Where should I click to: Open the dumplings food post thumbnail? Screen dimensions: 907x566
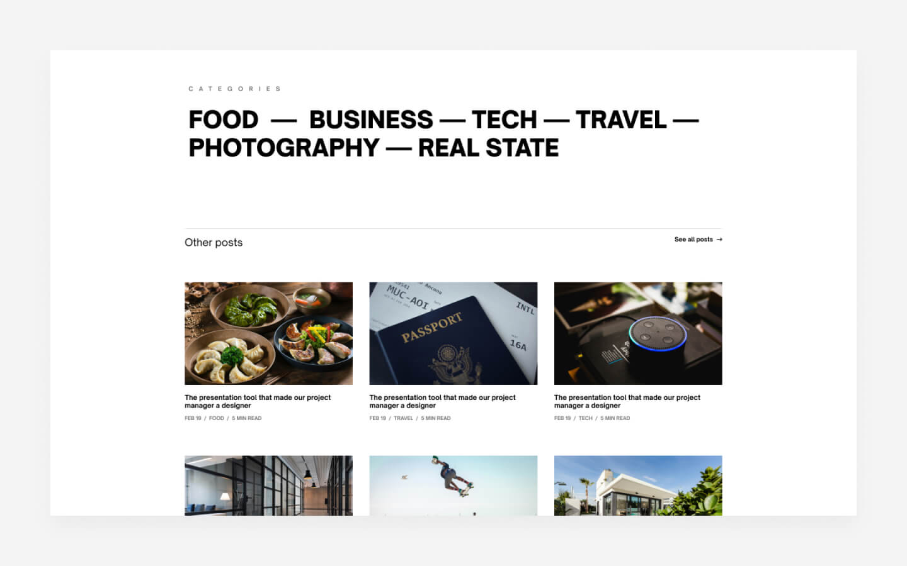click(x=268, y=333)
